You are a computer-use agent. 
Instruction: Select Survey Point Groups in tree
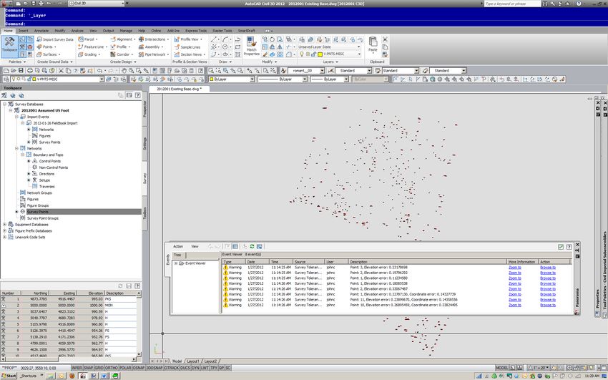[x=43, y=218]
